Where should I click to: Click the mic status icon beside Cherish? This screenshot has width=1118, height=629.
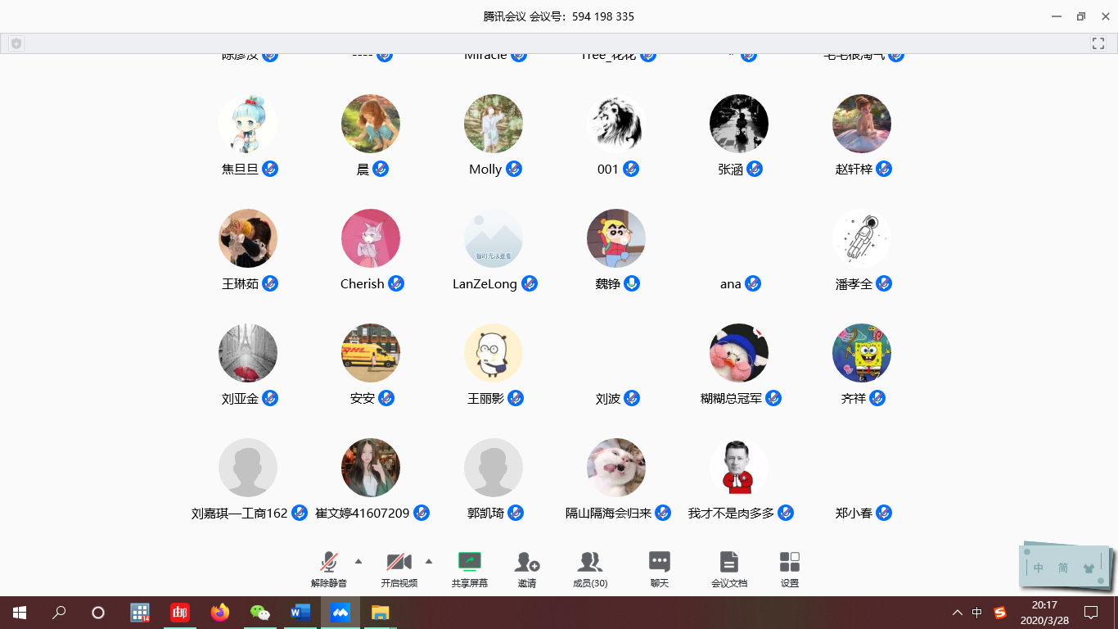pyautogui.click(x=396, y=283)
